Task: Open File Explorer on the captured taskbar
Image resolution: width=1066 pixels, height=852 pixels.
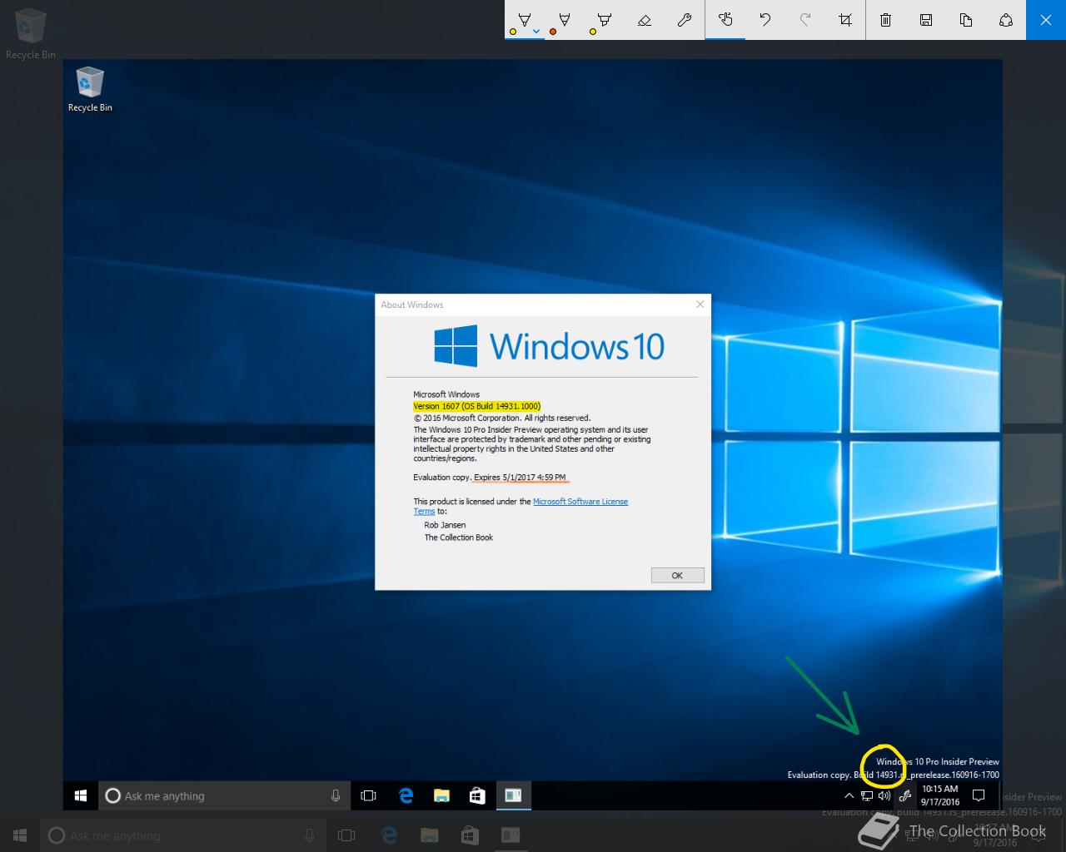Action: 442,795
